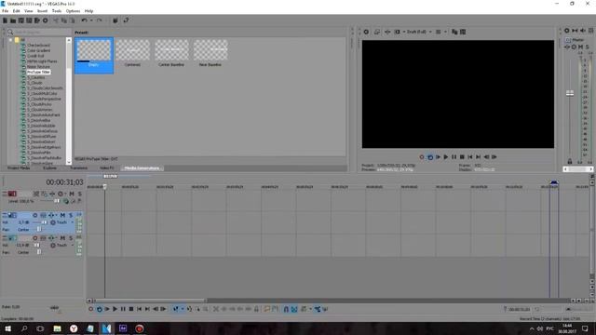596x335 pixels.
Task: Save the project using the toolbar Save icon
Action: tap(20, 20)
